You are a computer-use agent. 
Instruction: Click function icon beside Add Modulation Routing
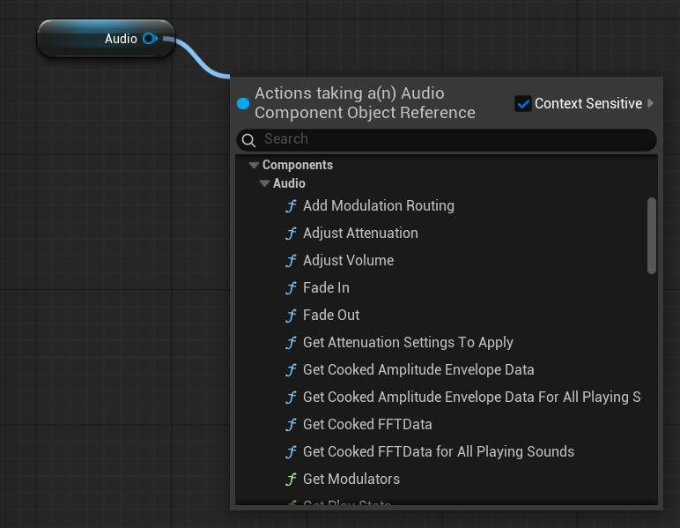click(291, 206)
